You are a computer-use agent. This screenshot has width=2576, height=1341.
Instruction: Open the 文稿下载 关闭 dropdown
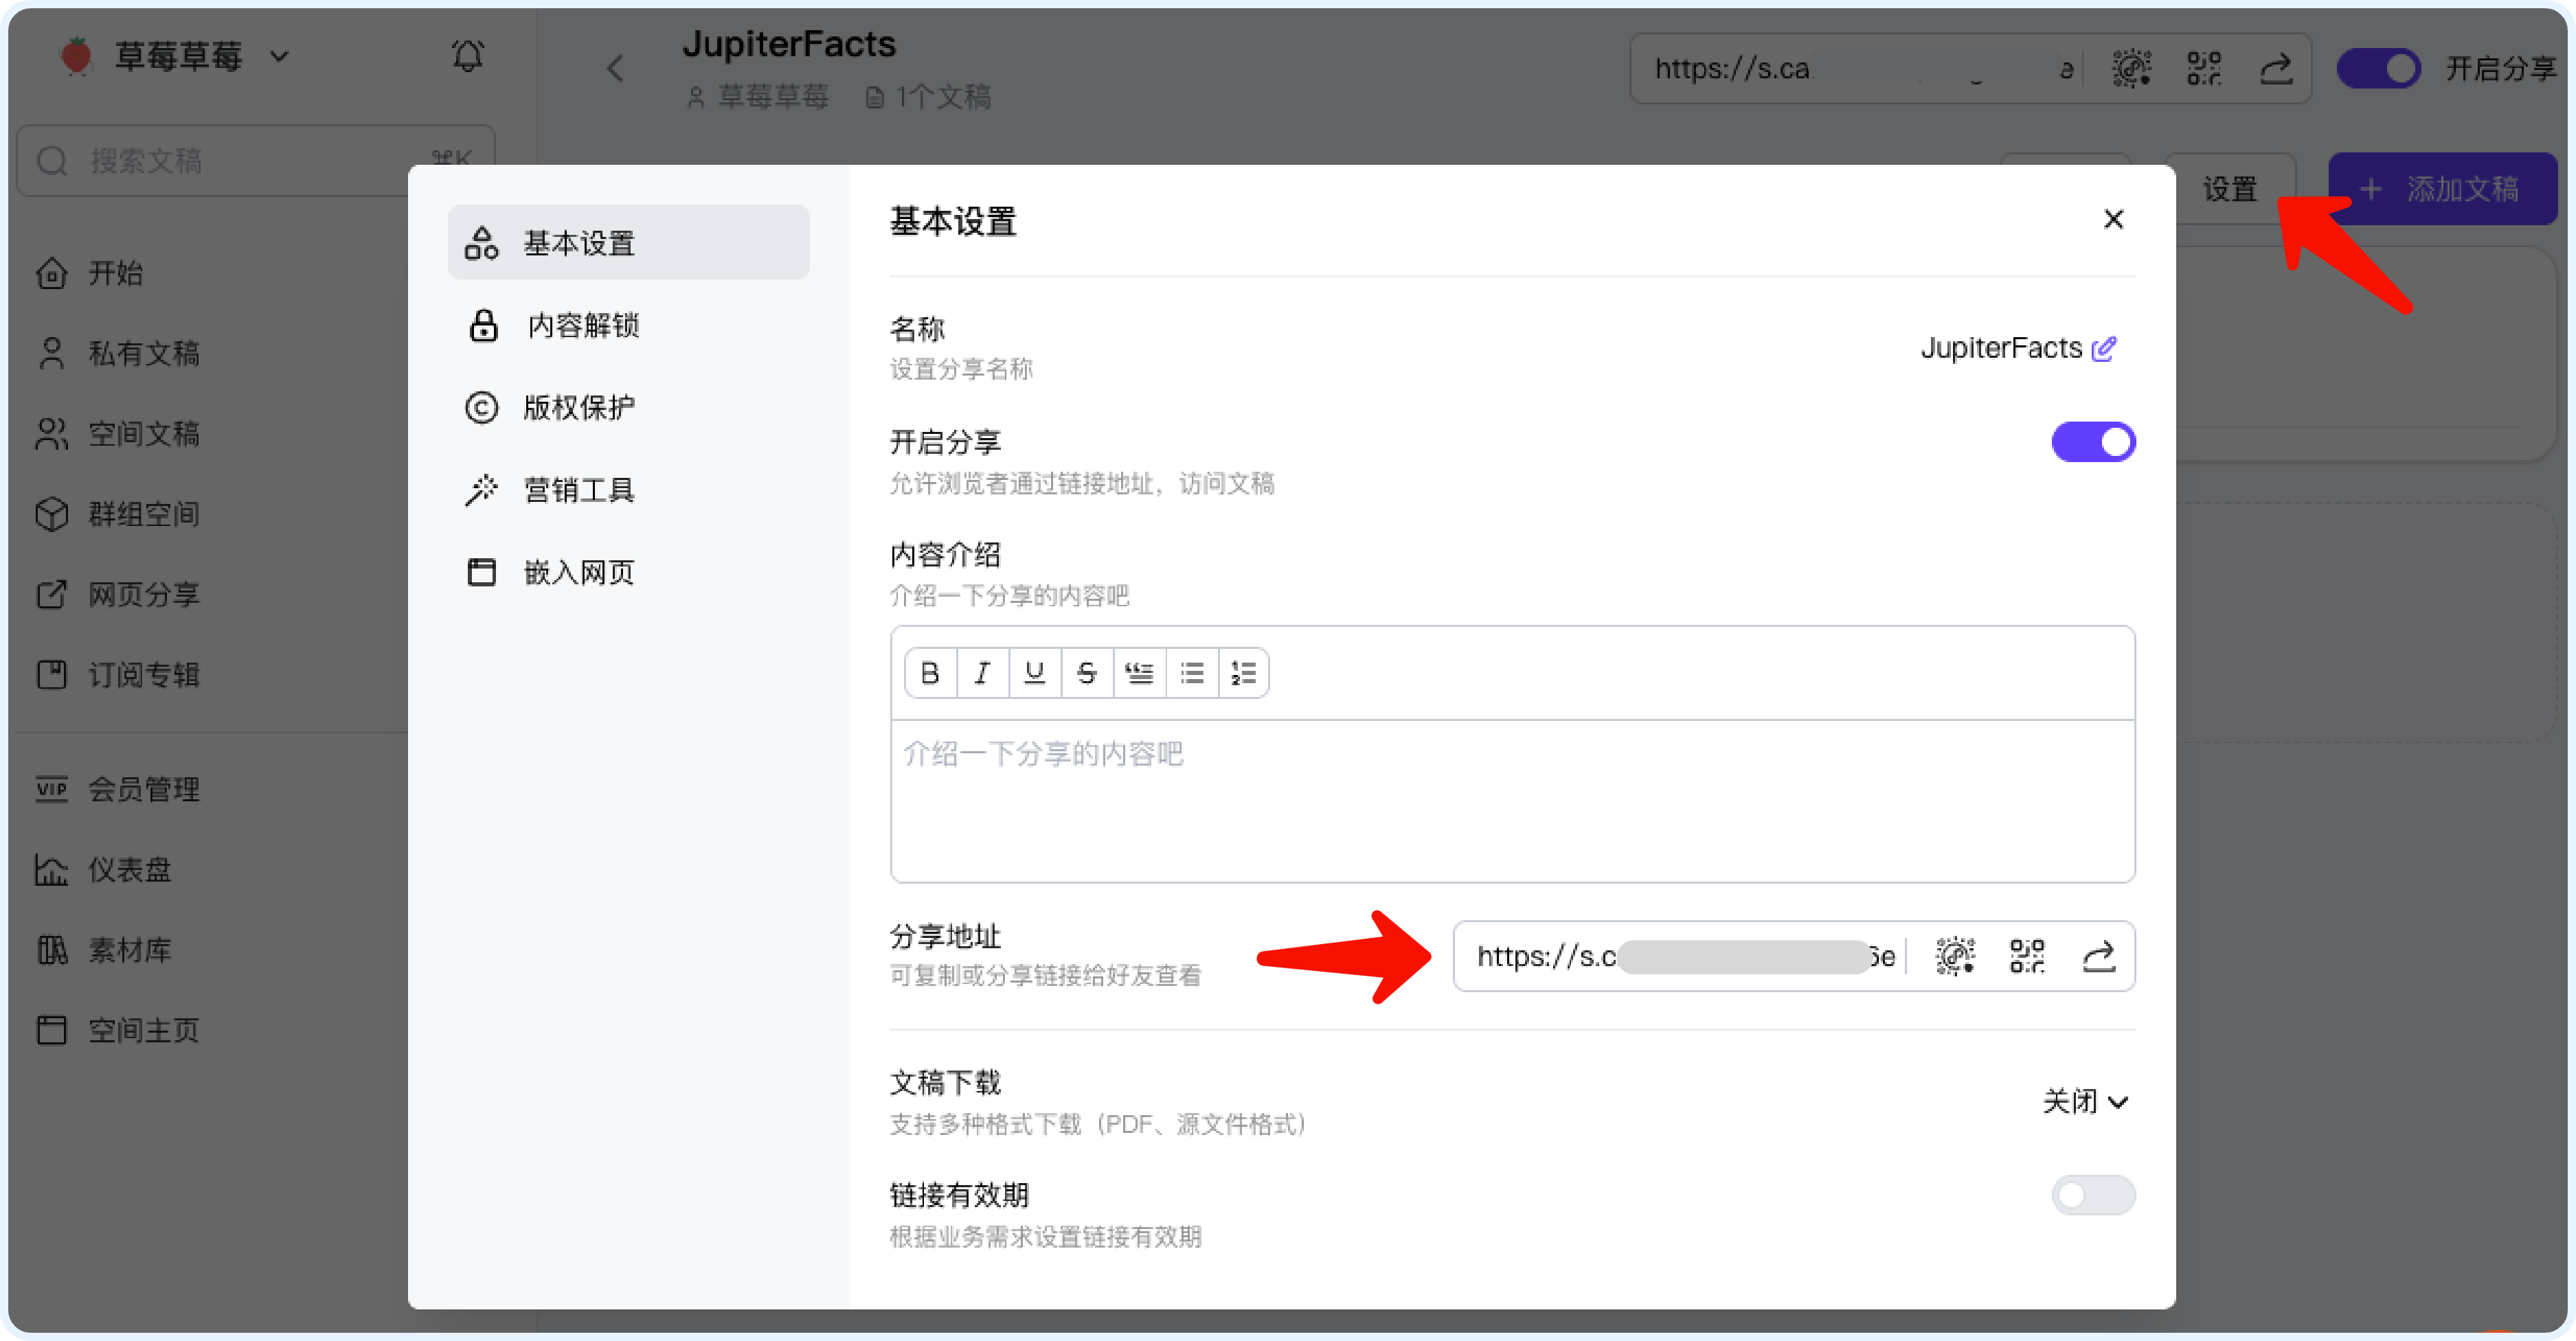click(2084, 1101)
